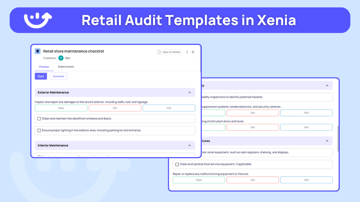Collapse the fixtures section in right panel
Image resolution: width=360 pixels, height=202 pixels.
[327, 141]
